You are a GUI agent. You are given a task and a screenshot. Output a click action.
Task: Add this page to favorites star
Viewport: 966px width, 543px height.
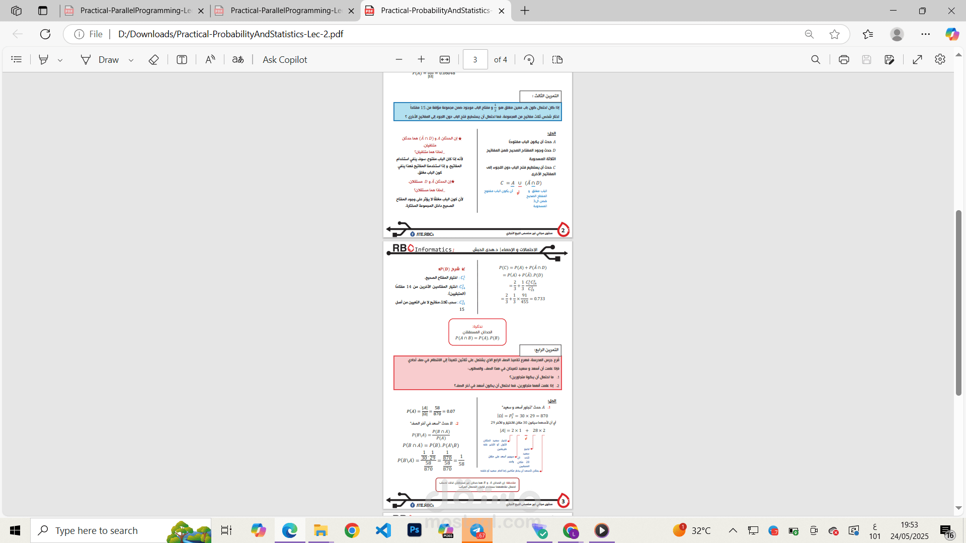pyautogui.click(x=835, y=34)
